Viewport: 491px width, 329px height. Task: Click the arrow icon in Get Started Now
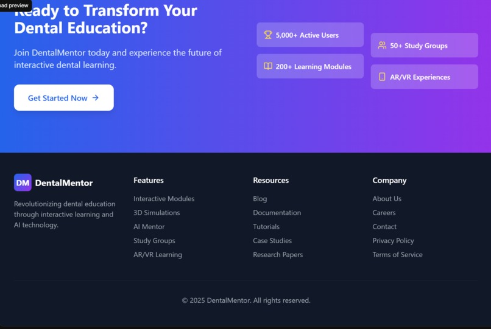[96, 98]
